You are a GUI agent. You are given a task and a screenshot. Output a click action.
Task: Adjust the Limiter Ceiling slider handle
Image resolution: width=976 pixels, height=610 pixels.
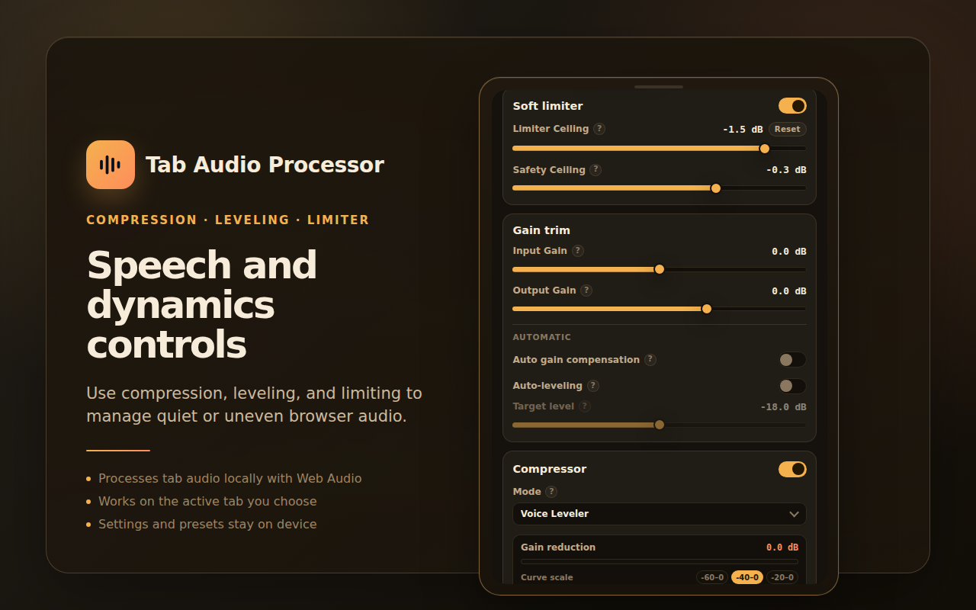(x=765, y=149)
